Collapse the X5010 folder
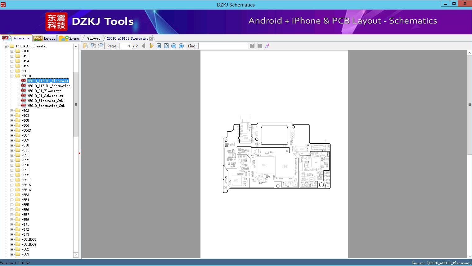 (x=12, y=76)
